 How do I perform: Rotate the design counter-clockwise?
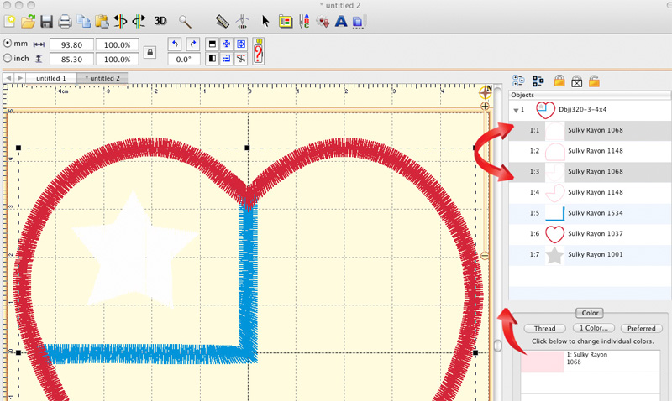[175, 44]
